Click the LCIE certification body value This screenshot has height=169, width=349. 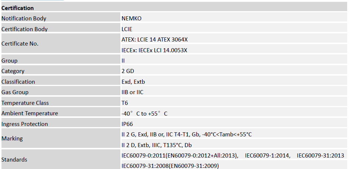(127, 29)
